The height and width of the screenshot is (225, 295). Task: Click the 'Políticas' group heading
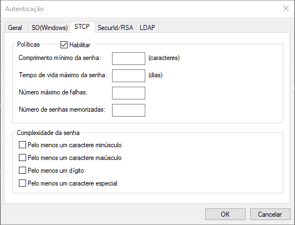pyautogui.click(x=28, y=44)
